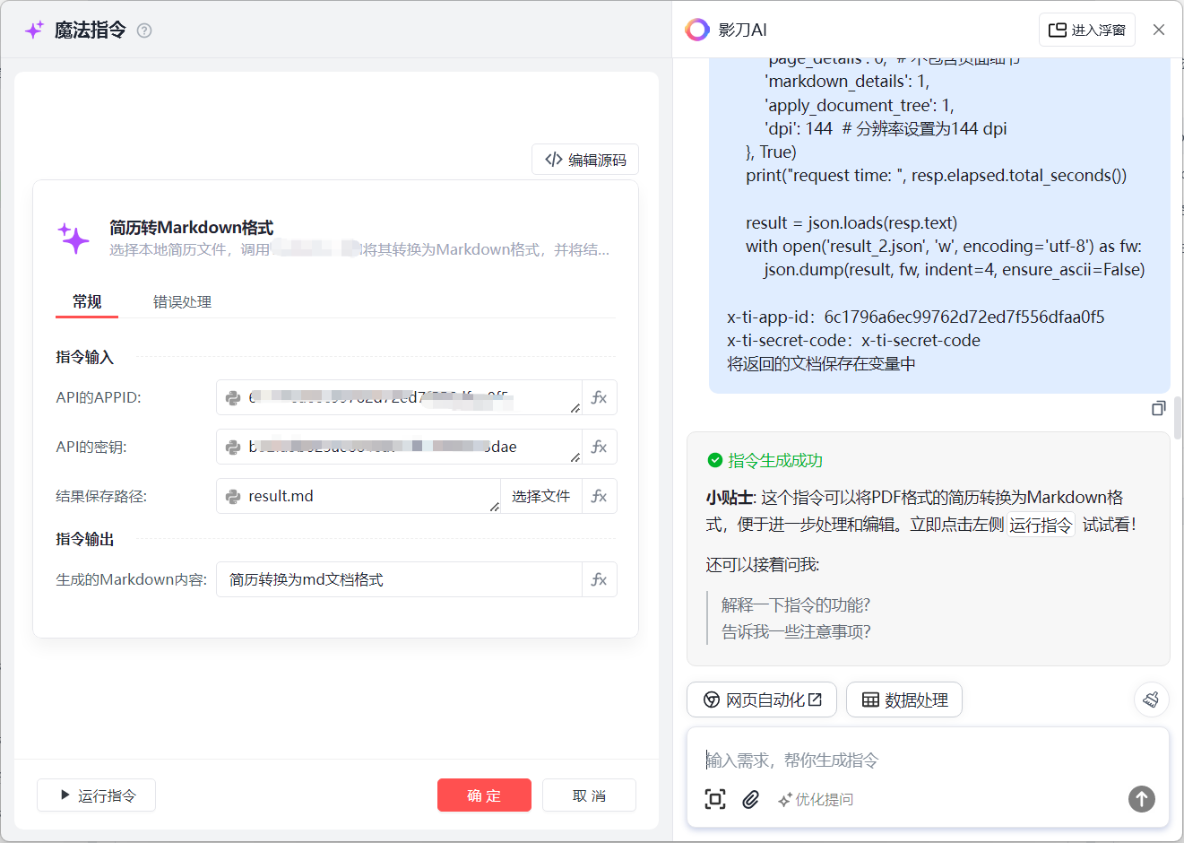Open 网页自动化 option

click(762, 700)
